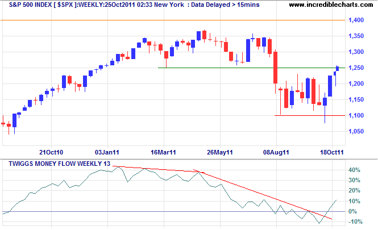378x230 pixels.
Task: Select the 26May11 date label
Action: (219, 152)
